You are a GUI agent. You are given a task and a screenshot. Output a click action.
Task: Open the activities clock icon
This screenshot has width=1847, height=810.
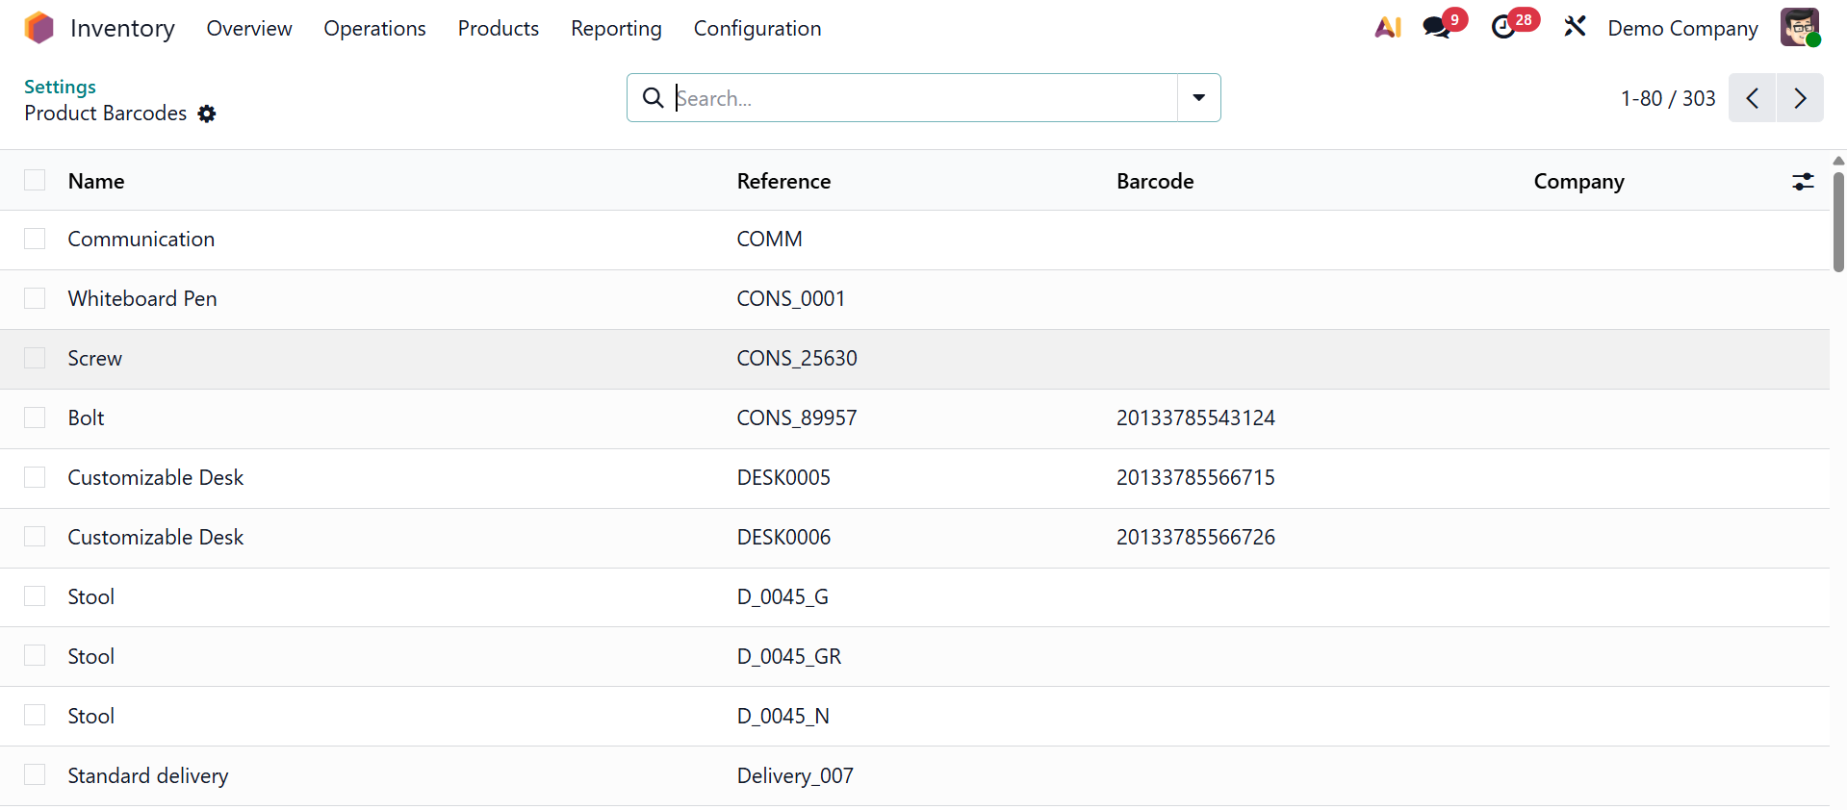pyautogui.click(x=1503, y=28)
